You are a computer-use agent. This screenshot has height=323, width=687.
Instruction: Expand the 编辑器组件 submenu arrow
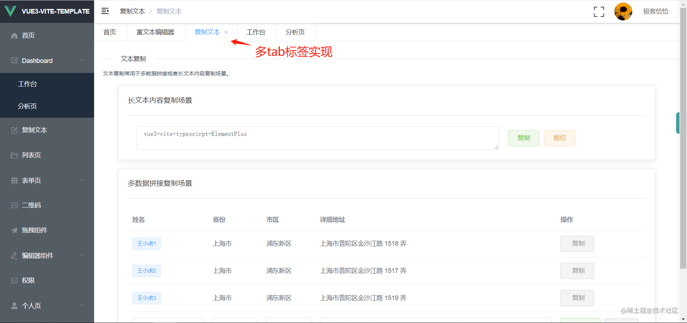point(83,255)
